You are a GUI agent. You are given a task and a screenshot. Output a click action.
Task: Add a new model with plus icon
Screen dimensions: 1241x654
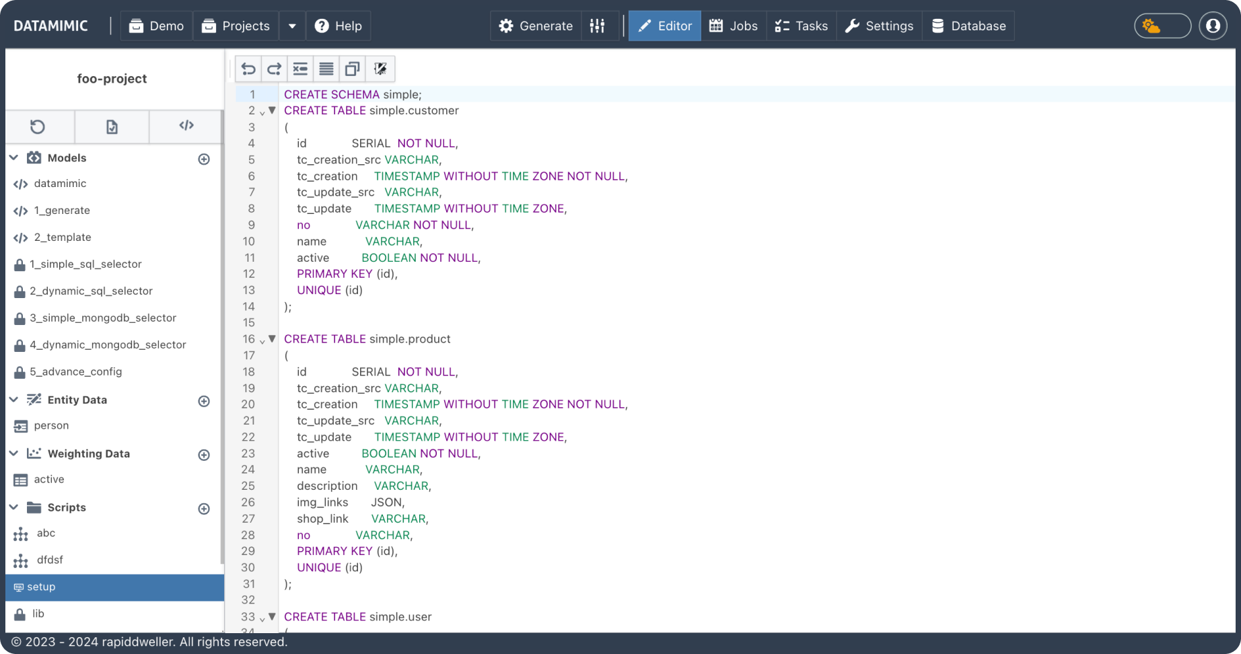point(204,159)
